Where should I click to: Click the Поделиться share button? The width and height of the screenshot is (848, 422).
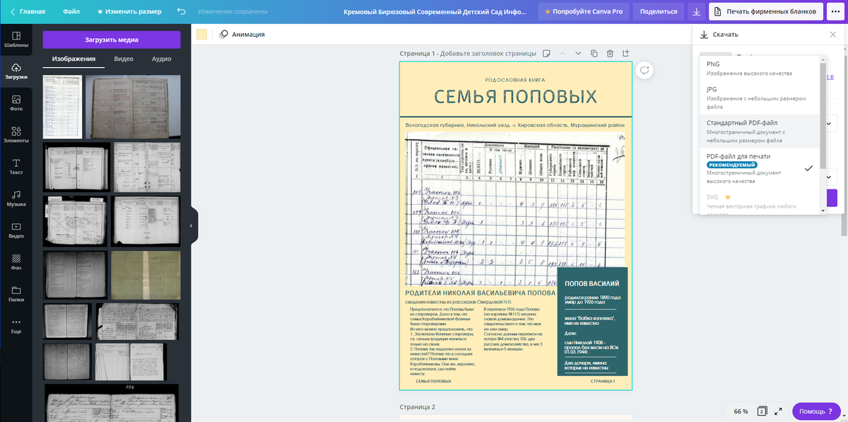pyautogui.click(x=659, y=11)
